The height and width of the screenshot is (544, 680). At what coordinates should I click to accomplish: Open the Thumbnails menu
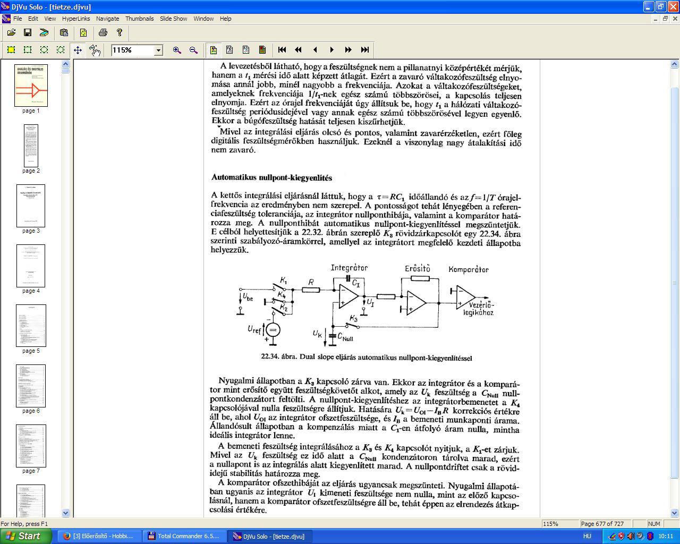(139, 19)
